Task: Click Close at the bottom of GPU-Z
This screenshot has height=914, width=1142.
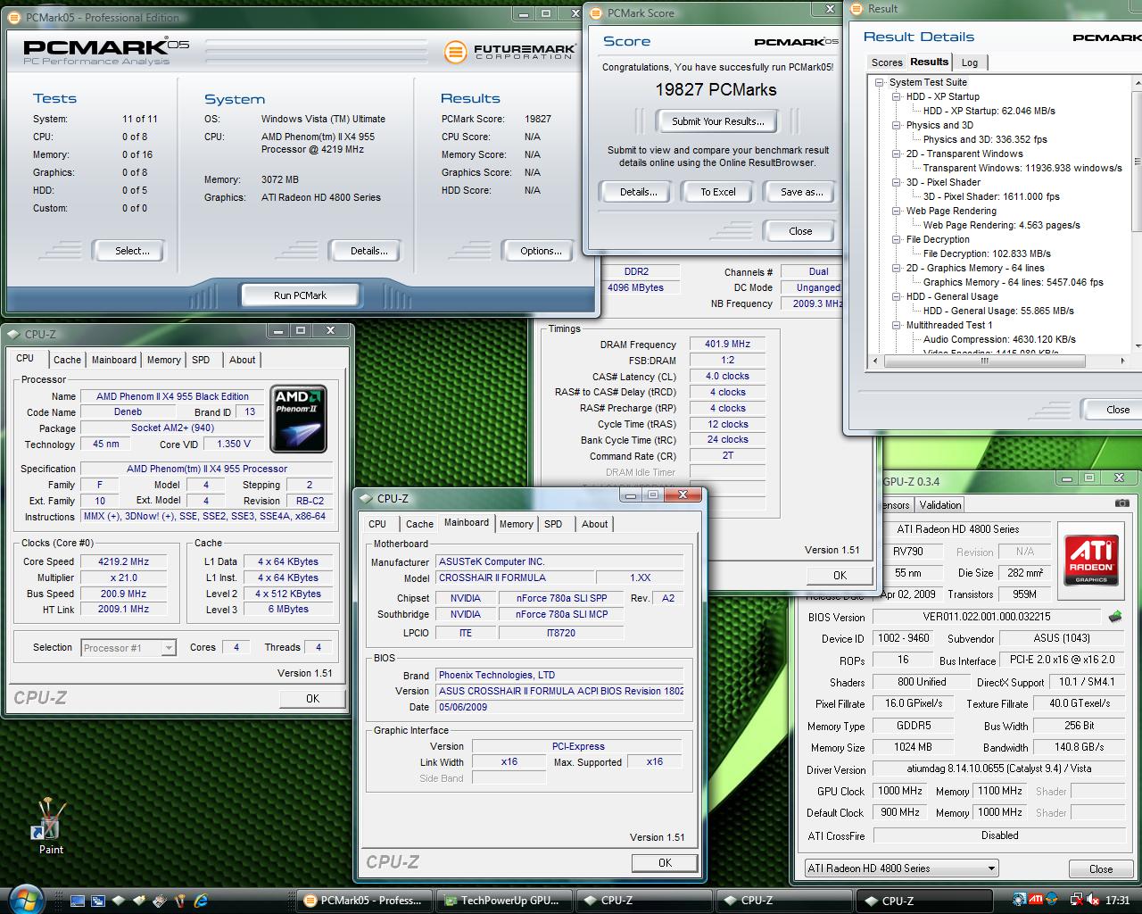Action: [1101, 868]
